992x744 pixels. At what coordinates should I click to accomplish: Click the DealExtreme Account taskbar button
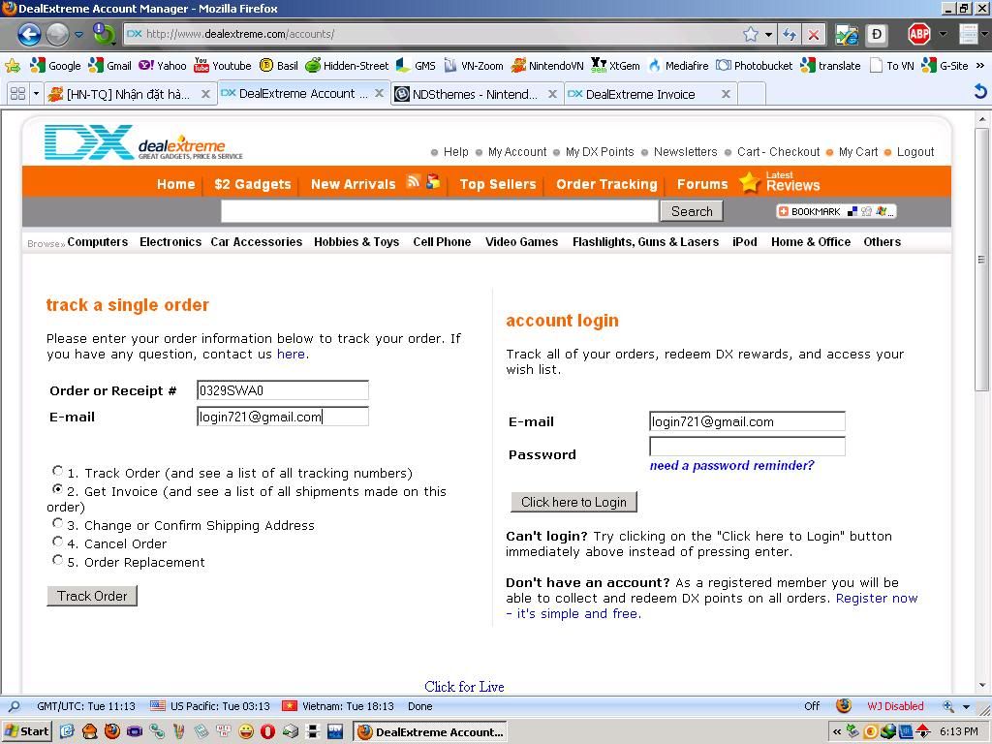(431, 732)
